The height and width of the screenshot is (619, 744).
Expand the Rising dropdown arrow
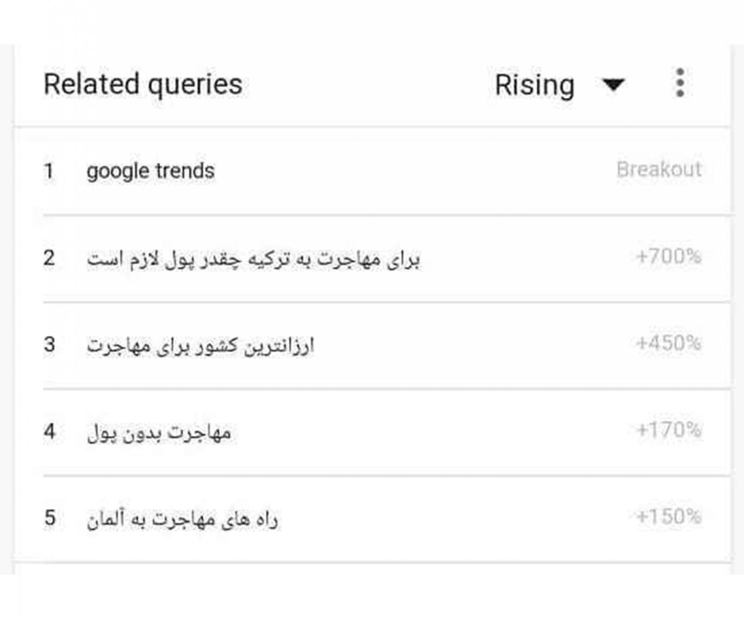coord(613,85)
